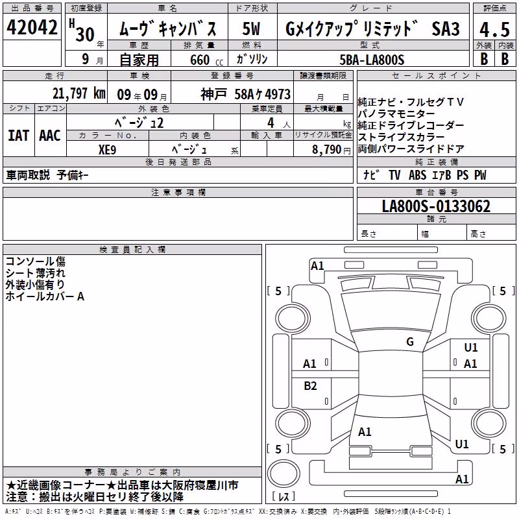Click the recycle deposit 8,790円

[x=332, y=150]
